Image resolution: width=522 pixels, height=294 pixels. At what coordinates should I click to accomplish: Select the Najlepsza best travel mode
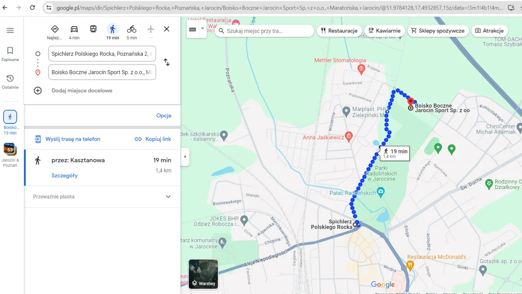point(55,32)
